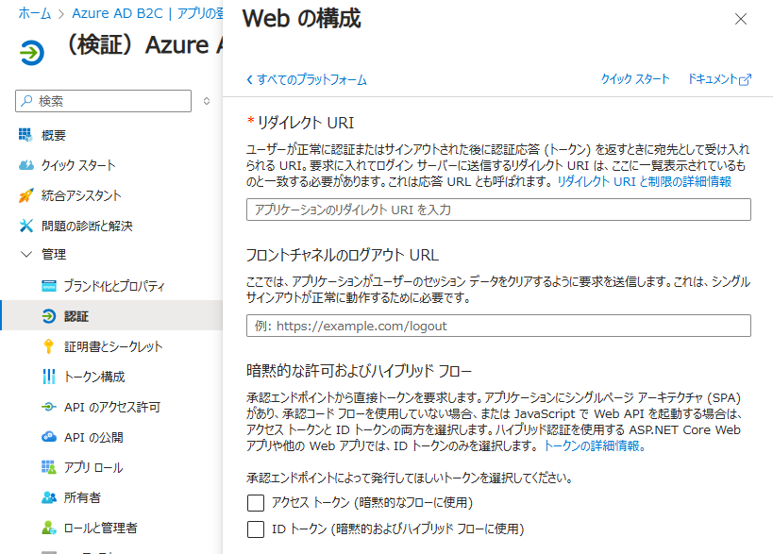Enable アクセス トークン checkbox
The image size is (773, 554).
coord(256,503)
